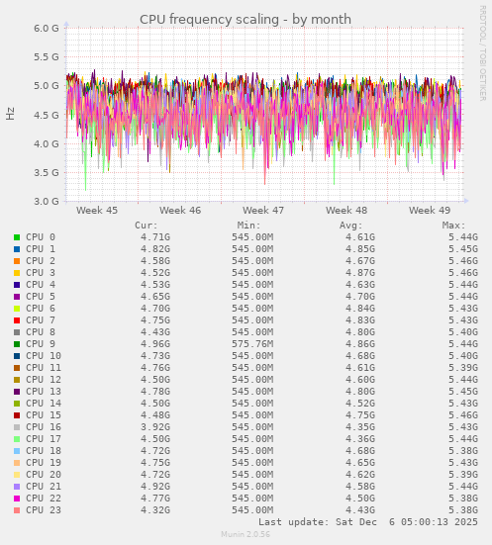Click the 'CPU 16' legend label

44,427
